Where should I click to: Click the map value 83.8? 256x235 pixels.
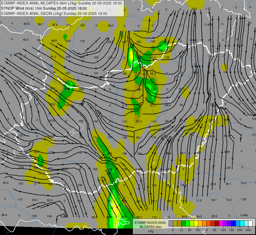pos(52,121)
